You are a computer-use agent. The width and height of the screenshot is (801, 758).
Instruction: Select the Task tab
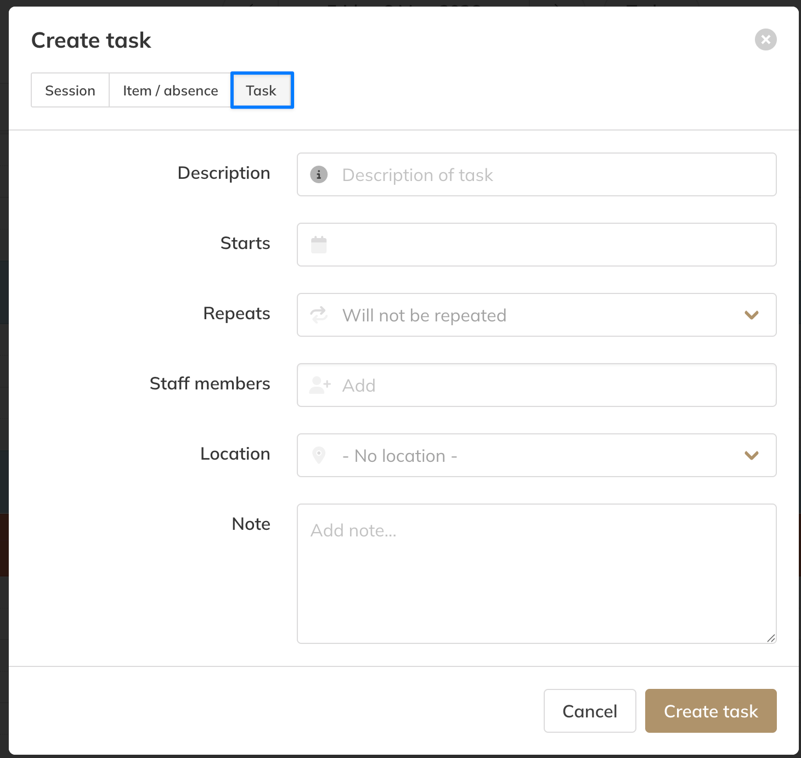coord(262,90)
